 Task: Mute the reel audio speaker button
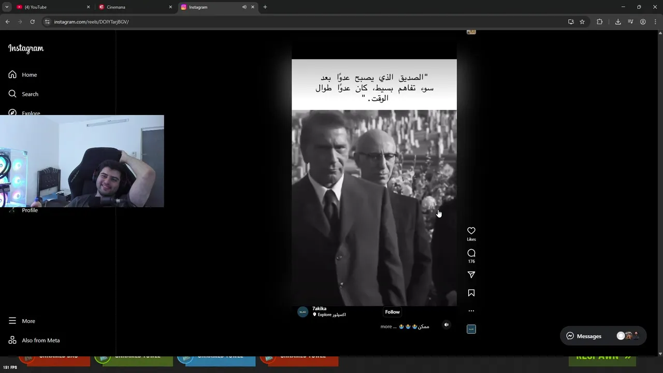click(446, 325)
